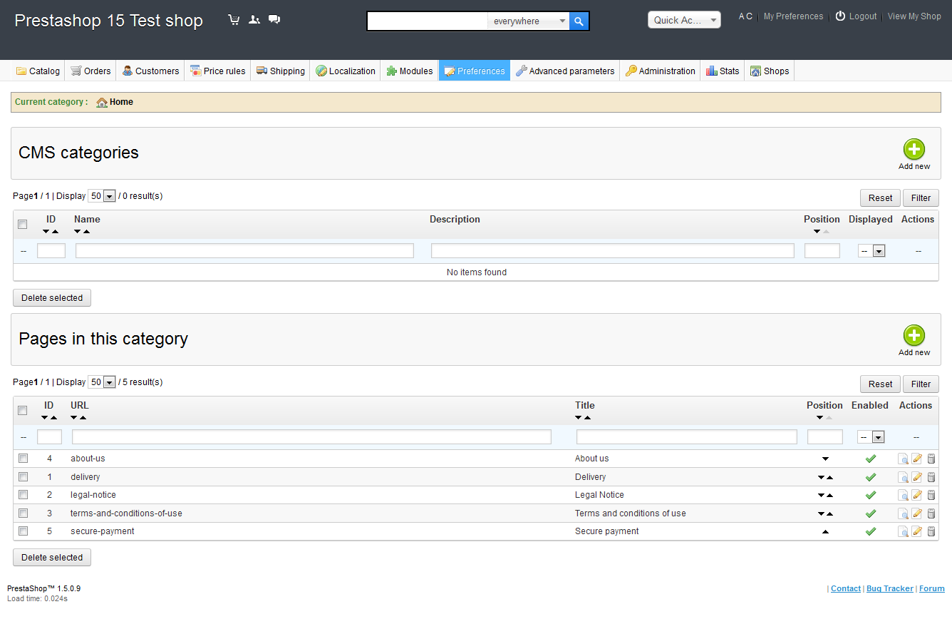This screenshot has height=629, width=952.
Task: Select all pages with header checkbox
Action: (23, 410)
